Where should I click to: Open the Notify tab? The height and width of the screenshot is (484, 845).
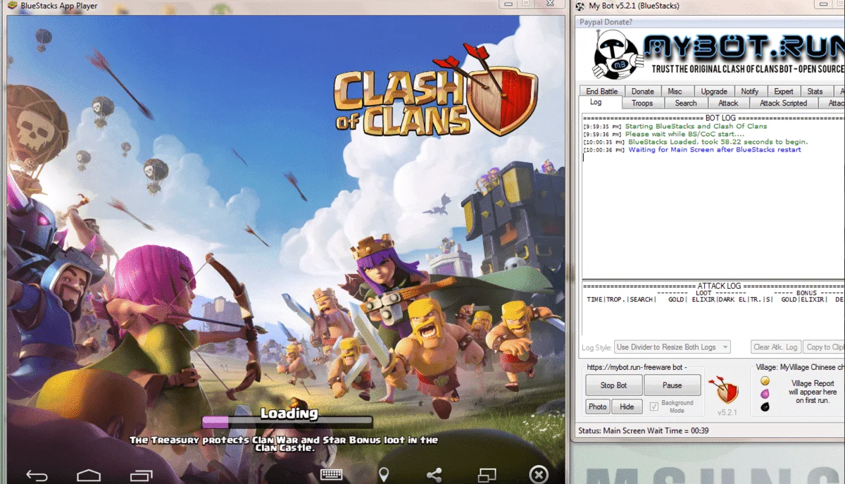(750, 92)
